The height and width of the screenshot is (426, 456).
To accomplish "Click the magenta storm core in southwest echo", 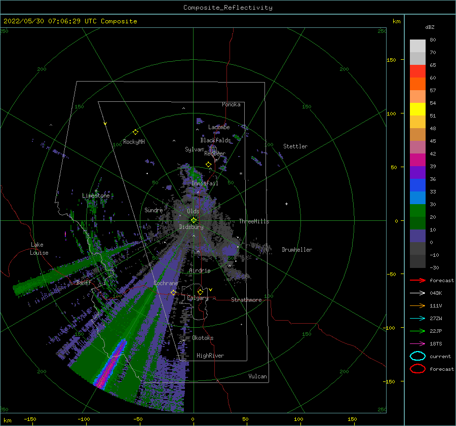I will [111, 364].
